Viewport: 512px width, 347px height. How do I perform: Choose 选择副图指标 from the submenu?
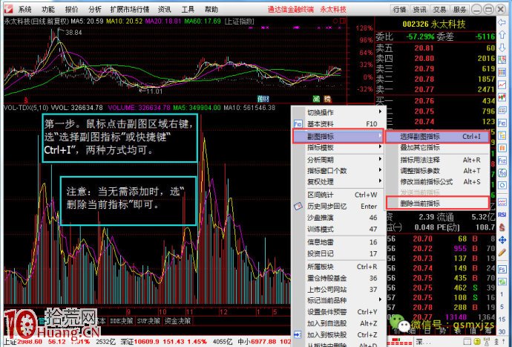coord(437,137)
